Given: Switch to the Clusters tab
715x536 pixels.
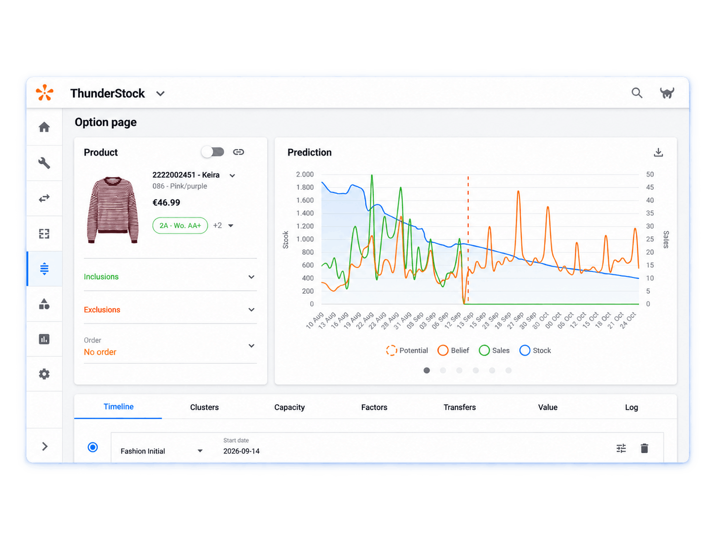Looking at the screenshot, I should coord(204,407).
